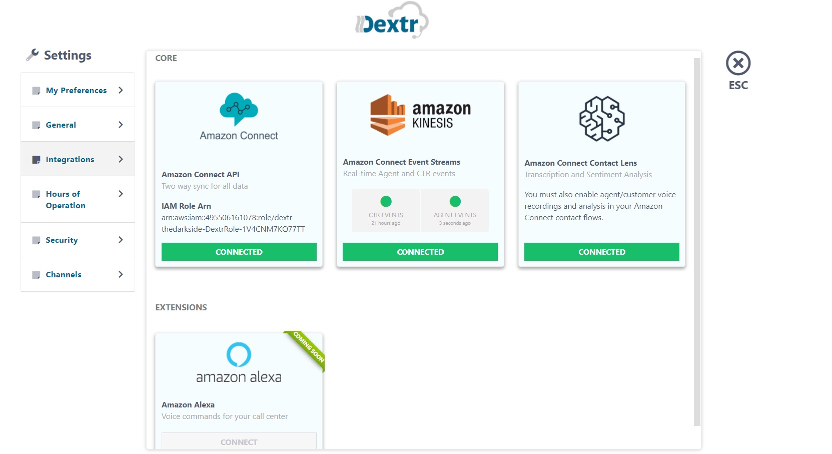The width and height of the screenshot is (832, 454).
Task: Click the integrations panel vertical scrollbar
Action: coord(697,242)
